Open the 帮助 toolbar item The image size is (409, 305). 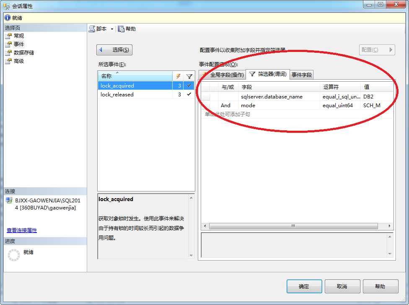[127, 29]
